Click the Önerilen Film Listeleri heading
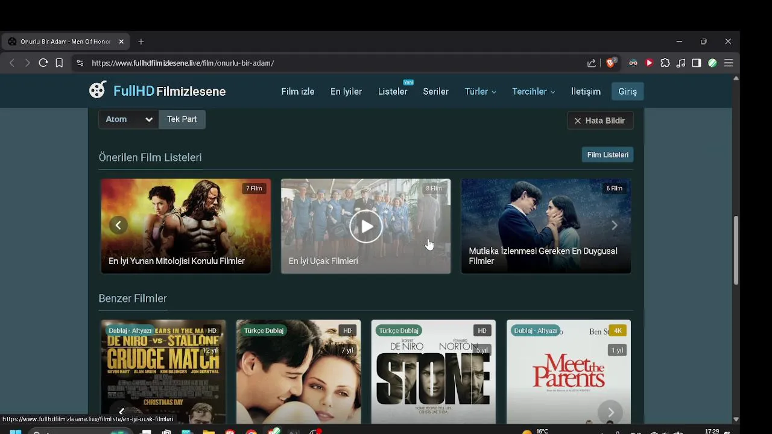Image resolution: width=772 pixels, height=434 pixels. pyautogui.click(x=150, y=157)
